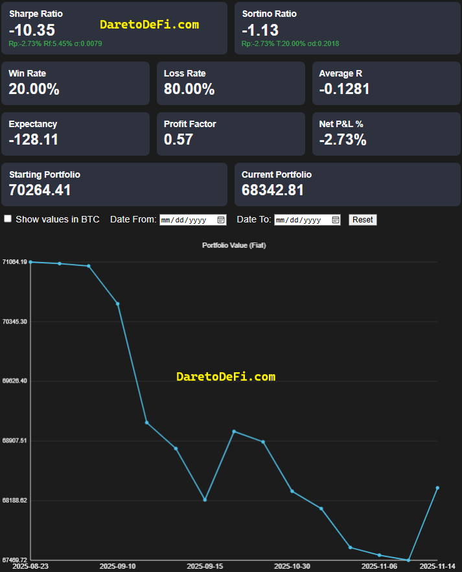Image resolution: width=462 pixels, height=572 pixels.
Task: Click the yellow DaretoDeFi.com link beside Sharpe Ratio
Action: click(149, 25)
